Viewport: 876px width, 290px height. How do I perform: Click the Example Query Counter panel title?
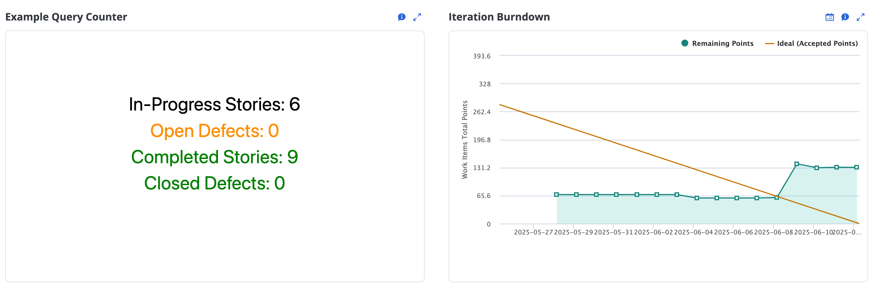tap(67, 17)
